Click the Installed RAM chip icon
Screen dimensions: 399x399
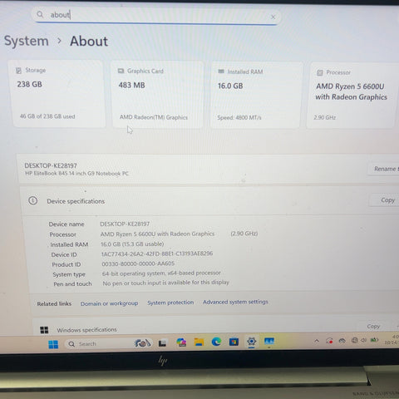(221, 71)
